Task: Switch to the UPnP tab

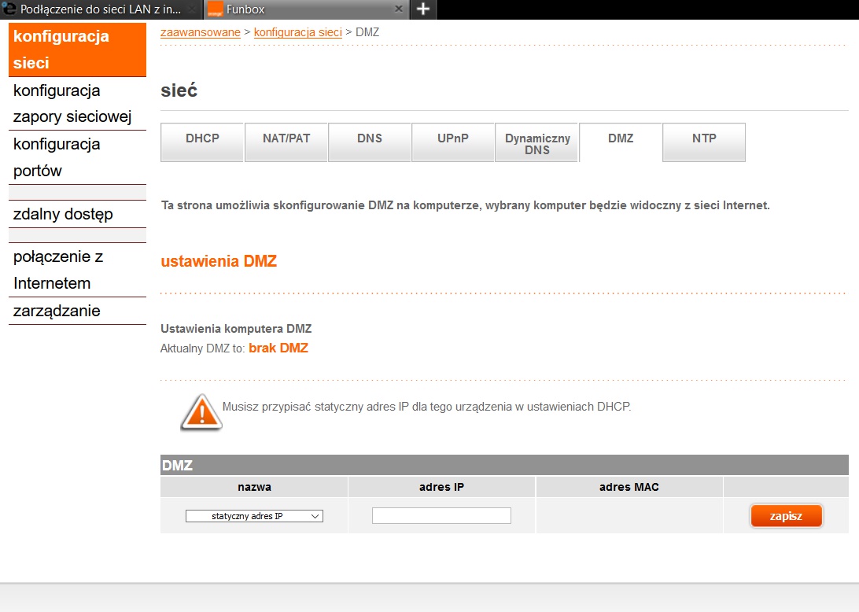Action: click(x=453, y=142)
